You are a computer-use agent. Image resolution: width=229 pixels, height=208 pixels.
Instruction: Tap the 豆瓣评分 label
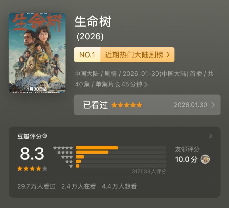pyautogui.click(x=32, y=136)
